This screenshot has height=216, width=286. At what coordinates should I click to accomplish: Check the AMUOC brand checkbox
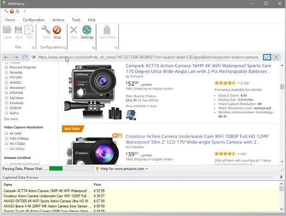pos(6,82)
